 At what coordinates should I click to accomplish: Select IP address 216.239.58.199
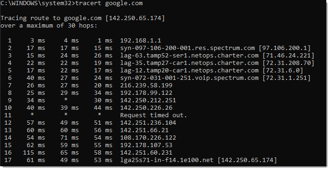pos(146,85)
